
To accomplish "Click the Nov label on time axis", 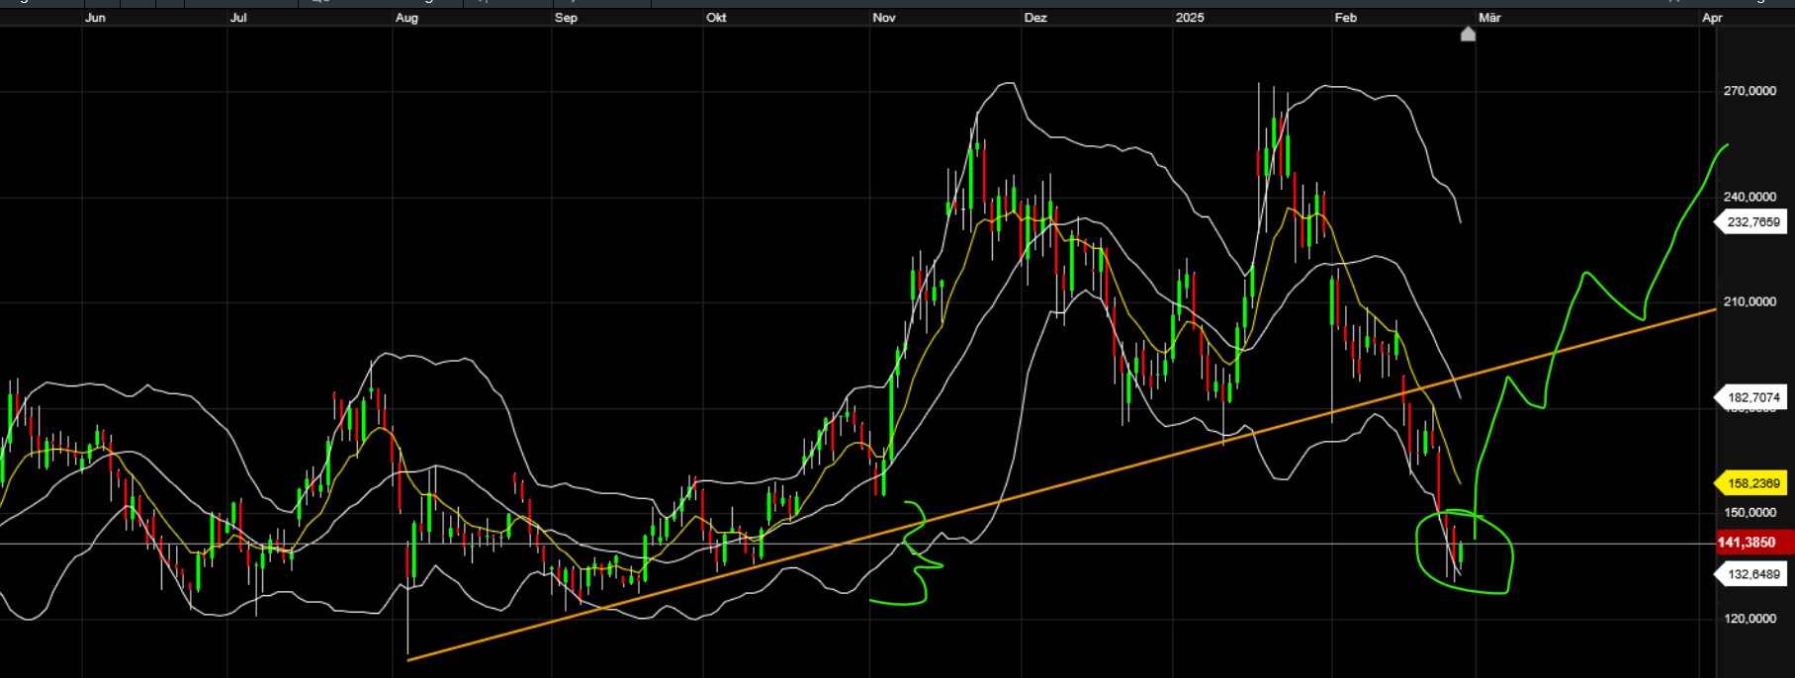I will (884, 18).
